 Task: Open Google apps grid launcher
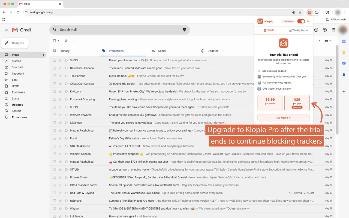333,30
